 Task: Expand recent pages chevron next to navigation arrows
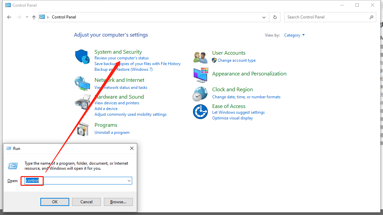click(27, 17)
